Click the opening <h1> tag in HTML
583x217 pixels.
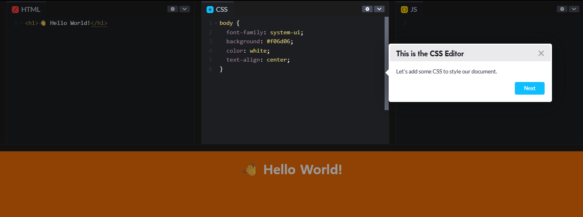click(31, 23)
